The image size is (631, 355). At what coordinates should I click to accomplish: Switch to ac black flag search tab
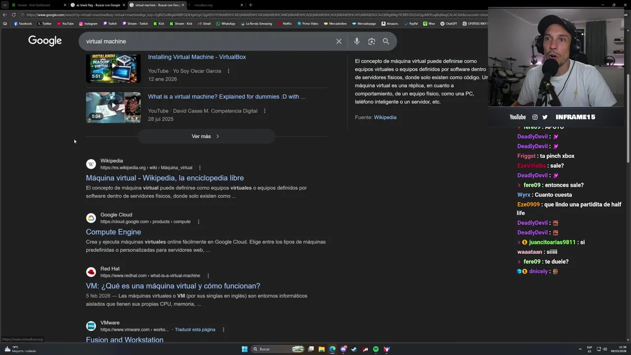(98, 5)
